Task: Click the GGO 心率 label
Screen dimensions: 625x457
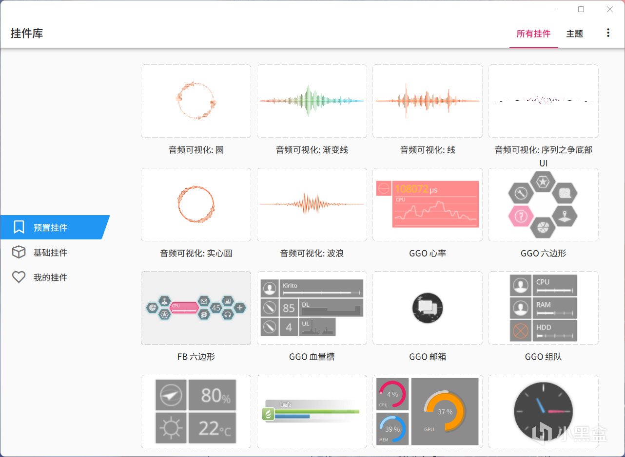Action: pyautogui.click(x=428, y=253)
